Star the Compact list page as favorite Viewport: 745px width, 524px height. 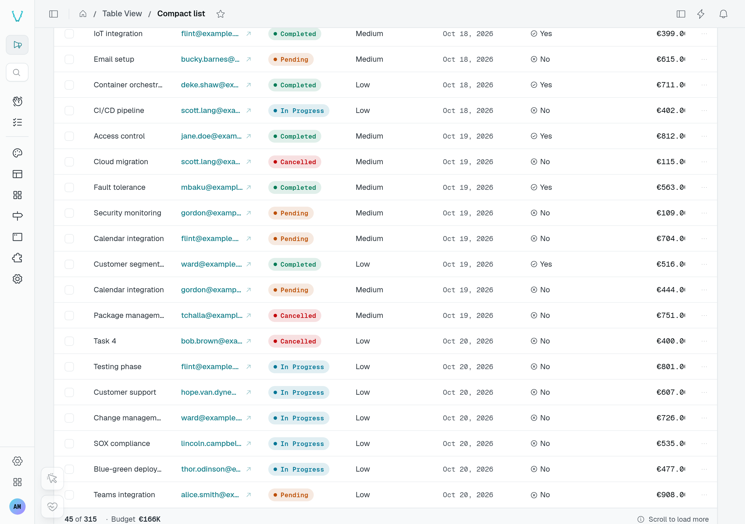221,14
